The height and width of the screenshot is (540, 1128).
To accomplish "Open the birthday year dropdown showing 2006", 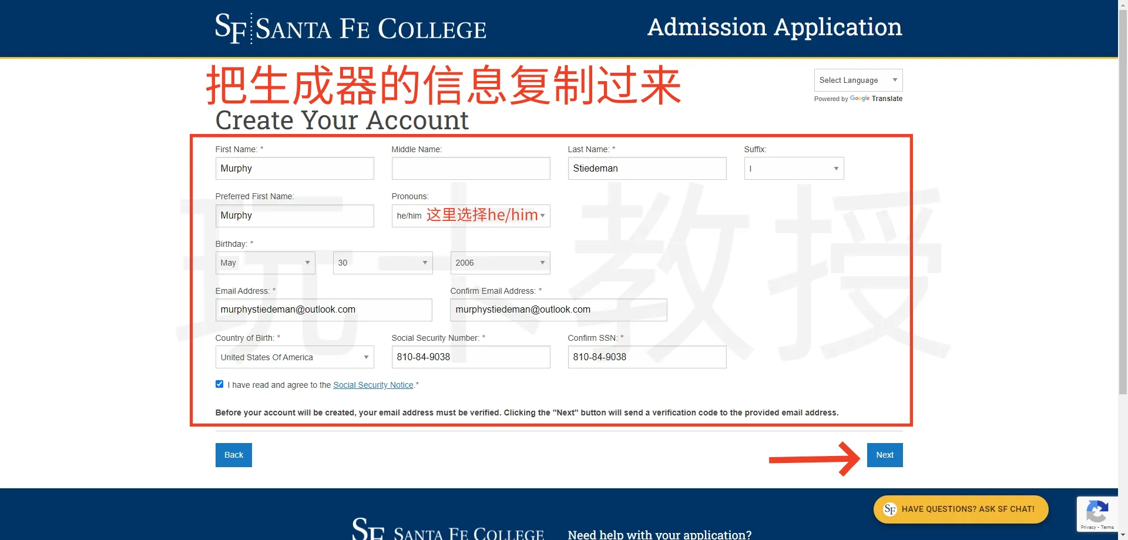I will point(500,263).
